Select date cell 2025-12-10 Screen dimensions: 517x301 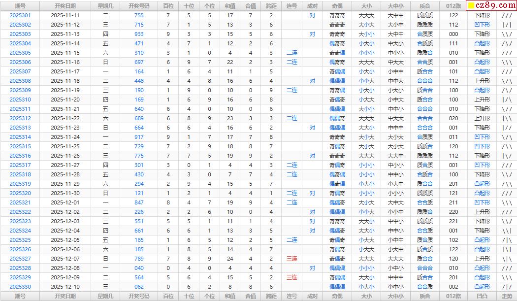pos(65,287)
